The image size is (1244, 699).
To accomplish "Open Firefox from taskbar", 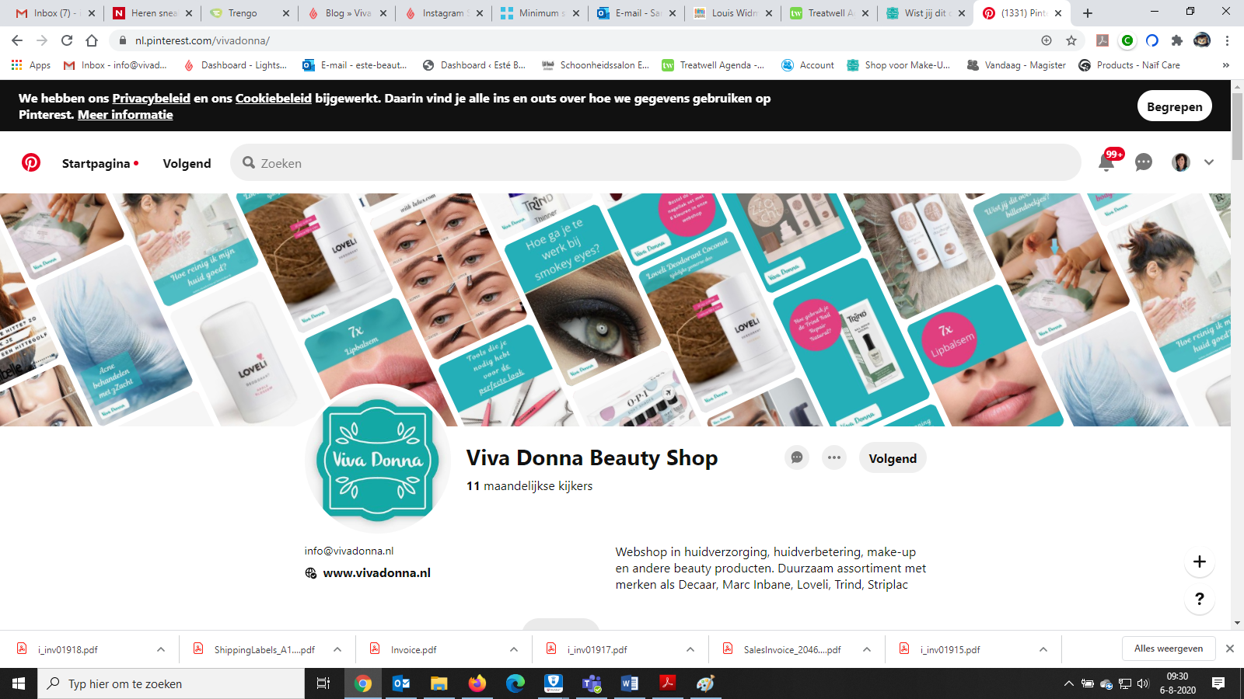I will pos(477,683).
